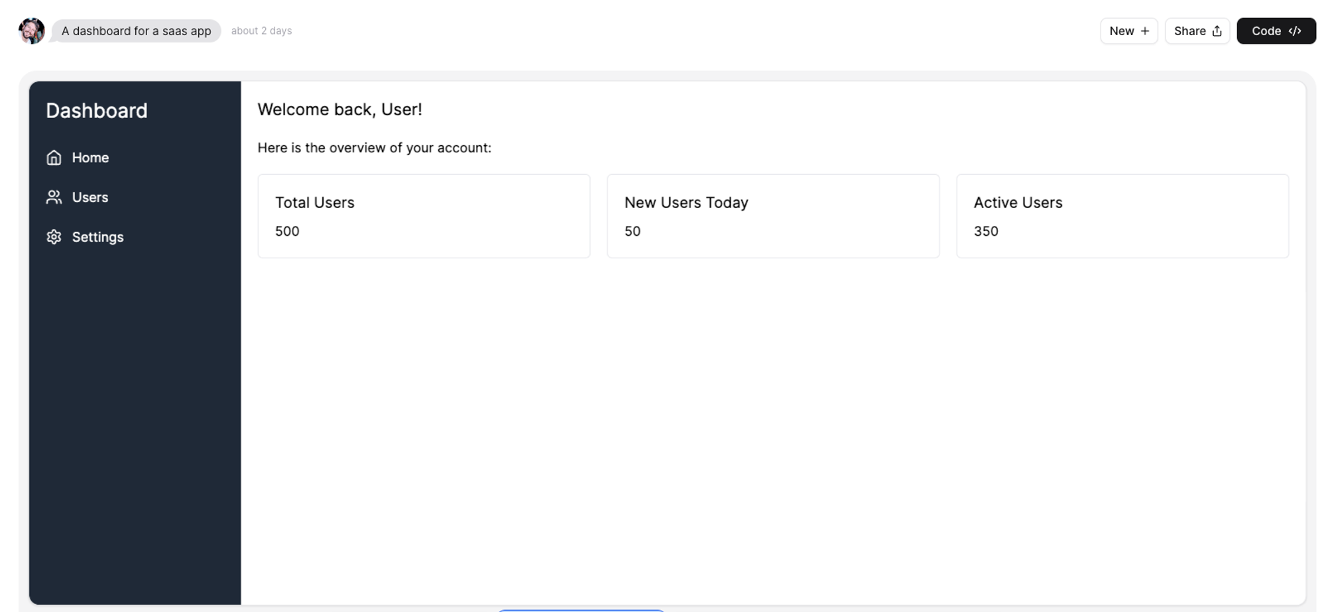1326x612 pixels.
Task: Go to the Users section
Action: coord(90,197)
